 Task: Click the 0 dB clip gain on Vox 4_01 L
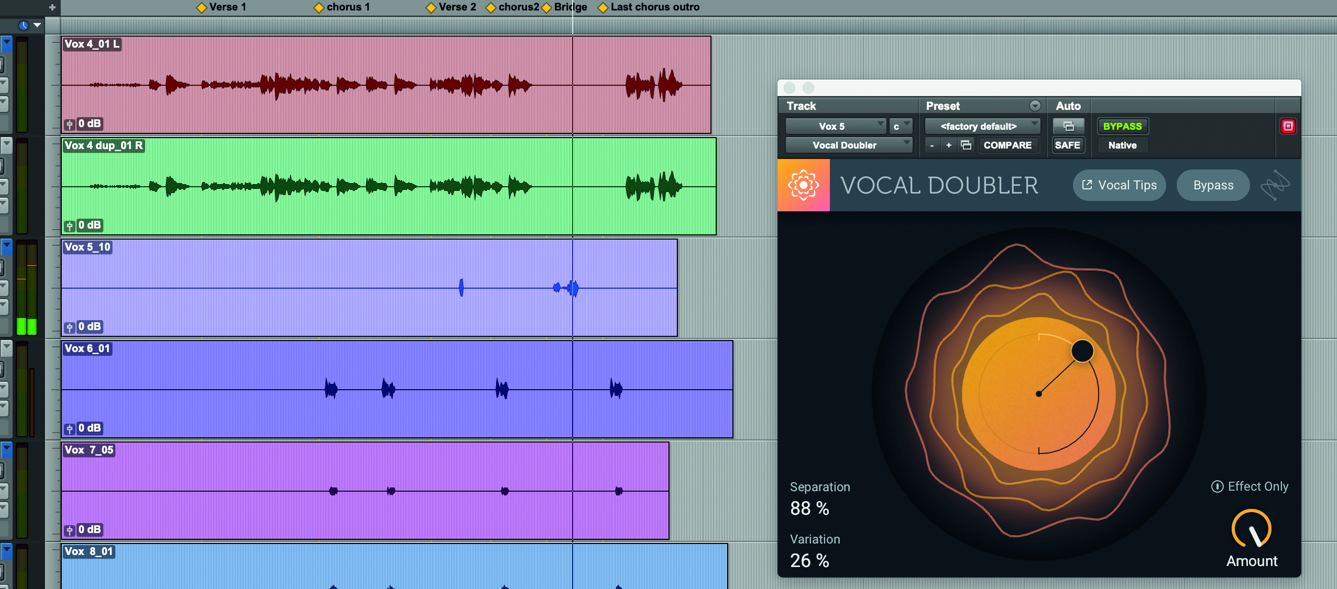pyautogui.click(x=90, y=124)
